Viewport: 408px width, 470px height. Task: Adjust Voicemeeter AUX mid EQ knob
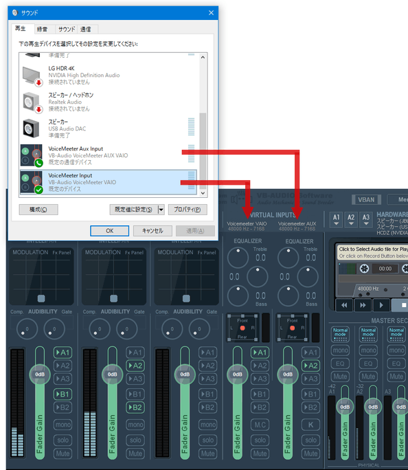tap(308, 277)
